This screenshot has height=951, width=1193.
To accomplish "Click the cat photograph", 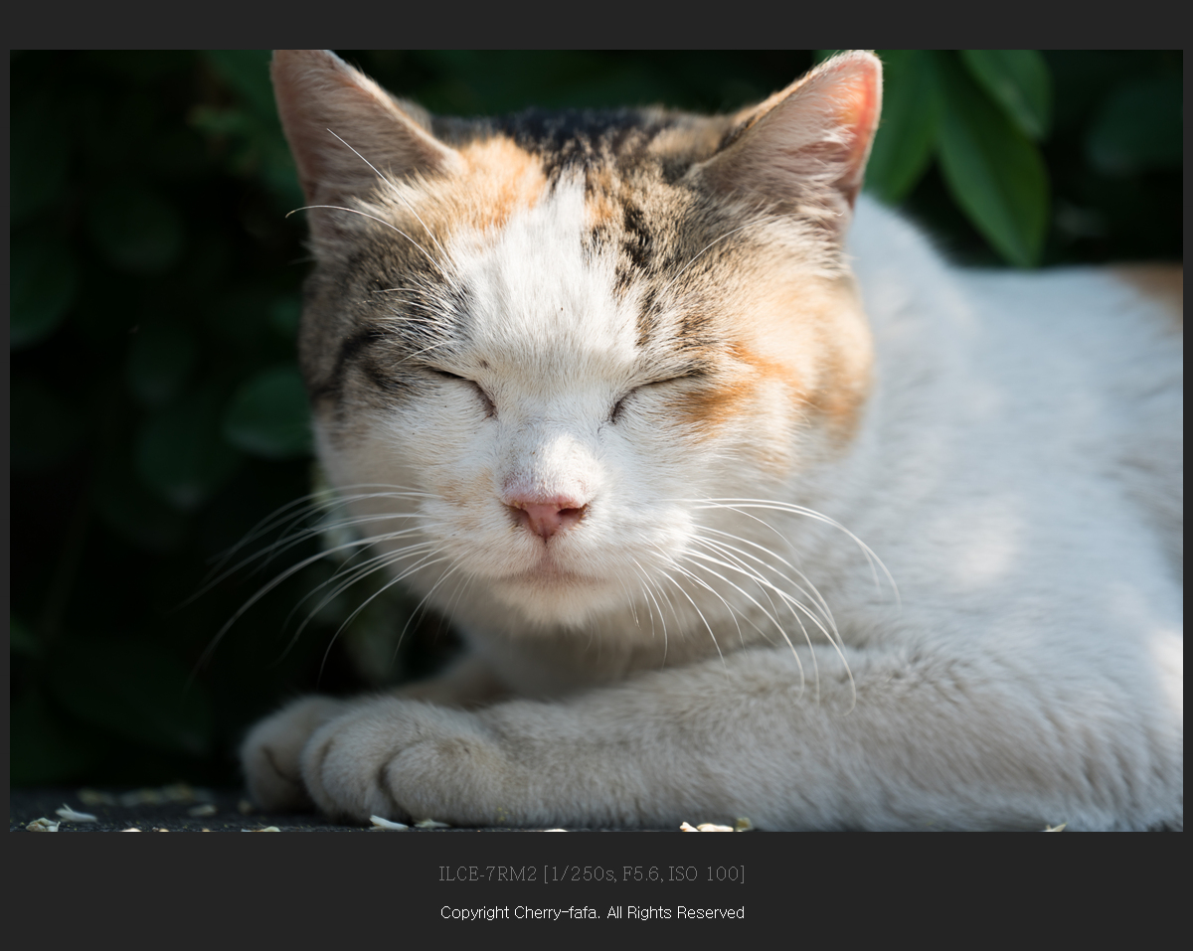I will [x=596, y=440].
